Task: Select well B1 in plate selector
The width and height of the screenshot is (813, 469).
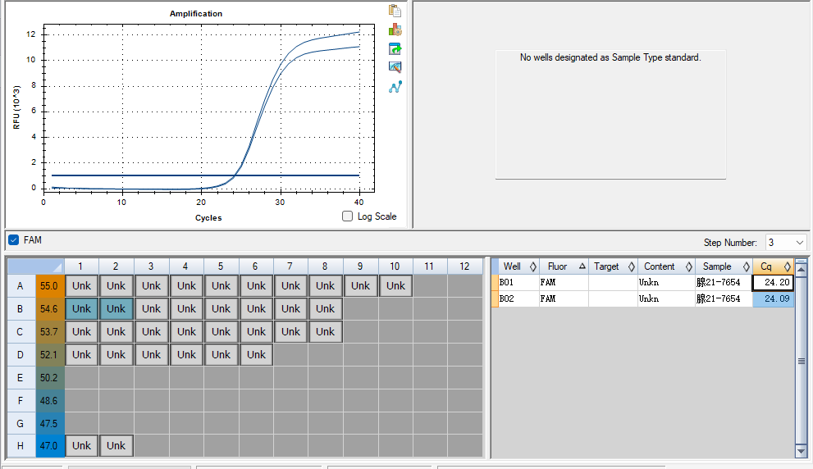Action: [x=81, y=309]
